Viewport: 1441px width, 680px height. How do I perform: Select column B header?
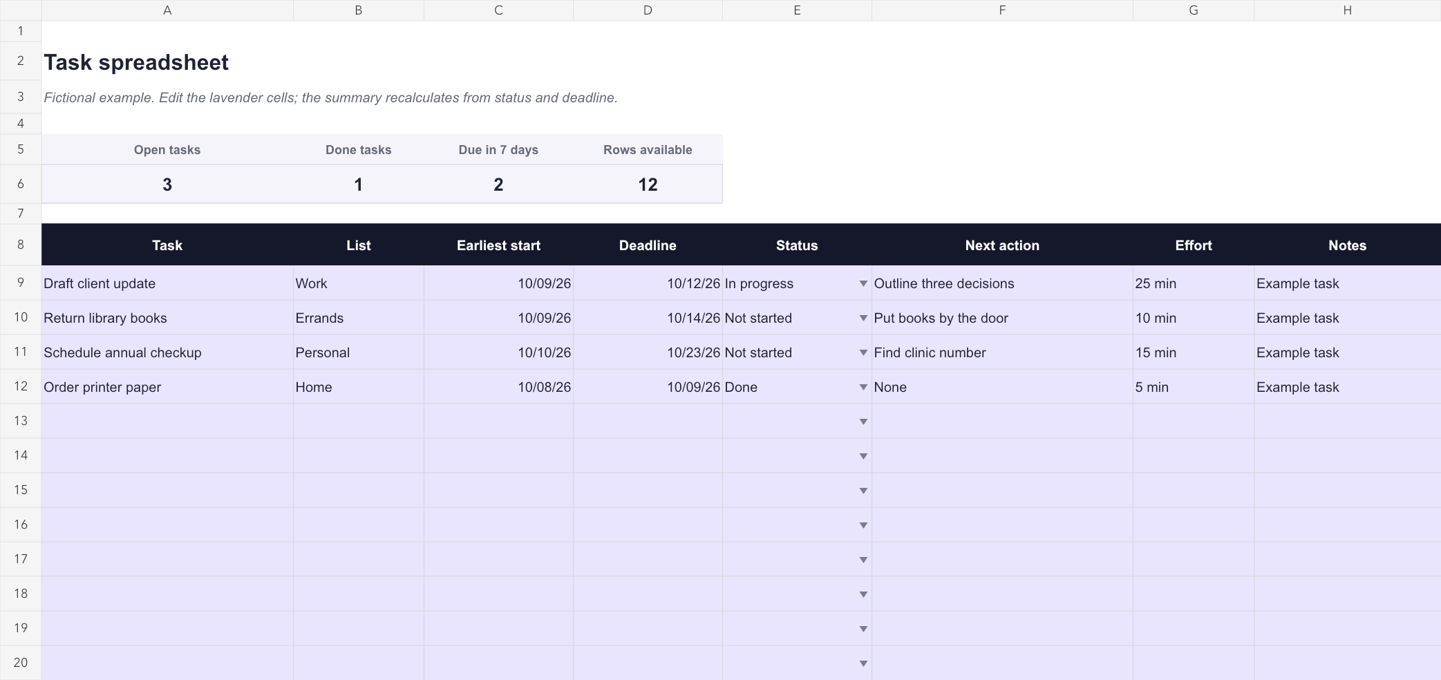click(x=359, y=10)
